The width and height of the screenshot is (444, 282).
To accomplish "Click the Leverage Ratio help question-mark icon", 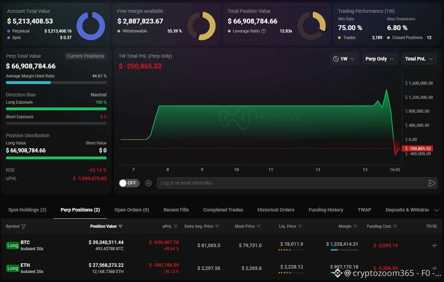I will point(263,31).
